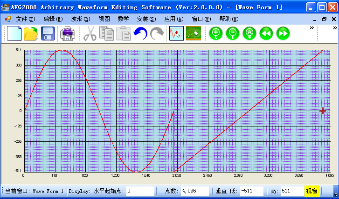Viewport: 339px width, 199px height.
Task: Click the 点数 input field
Action: (195, 191)
